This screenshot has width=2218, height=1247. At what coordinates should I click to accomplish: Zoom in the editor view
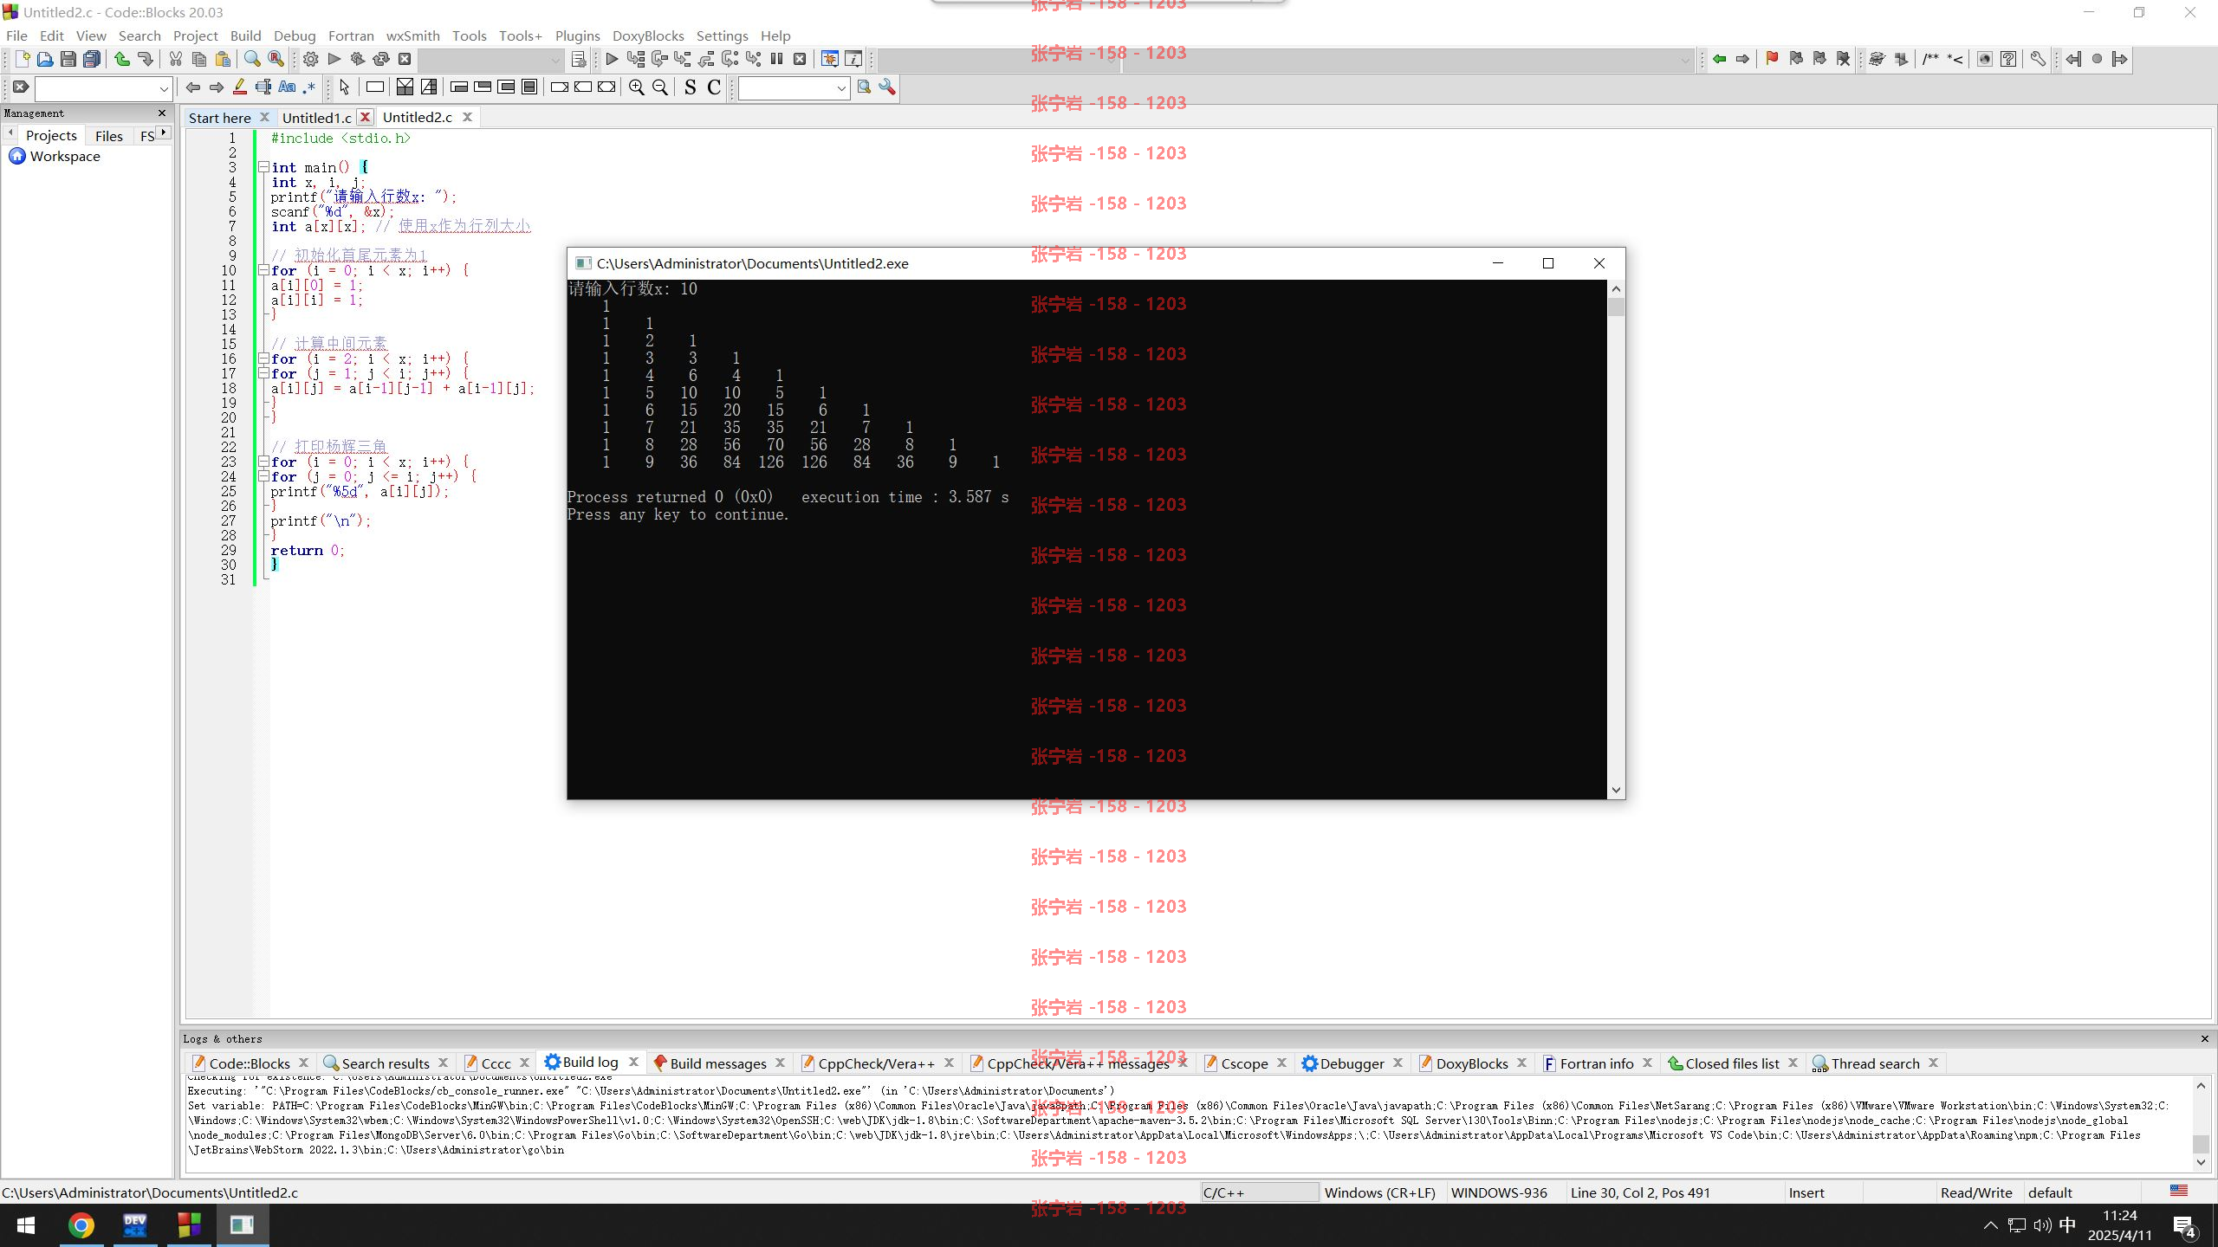coord(637,87)
